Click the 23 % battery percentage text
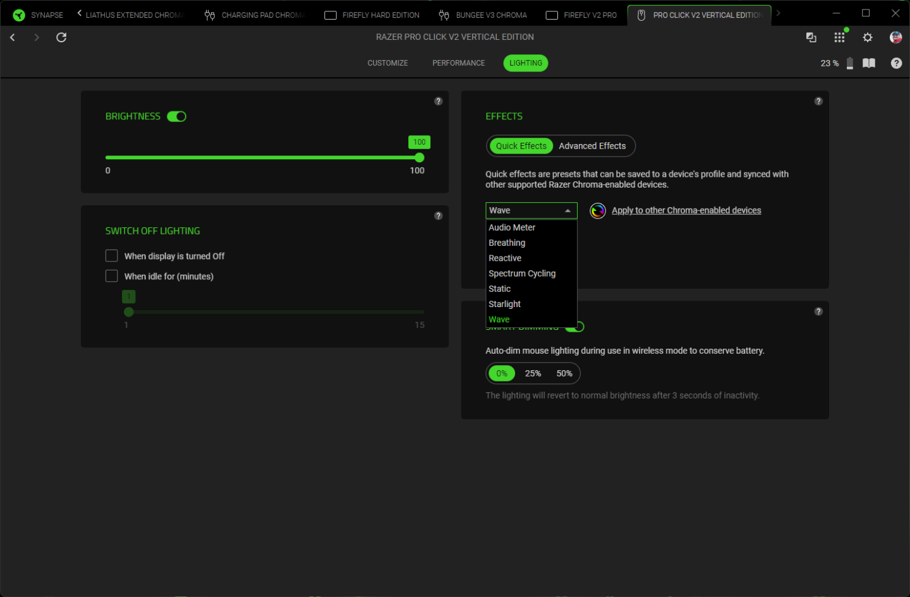Image resolution: width=910 pixels, height=597 pixels. 830,63
